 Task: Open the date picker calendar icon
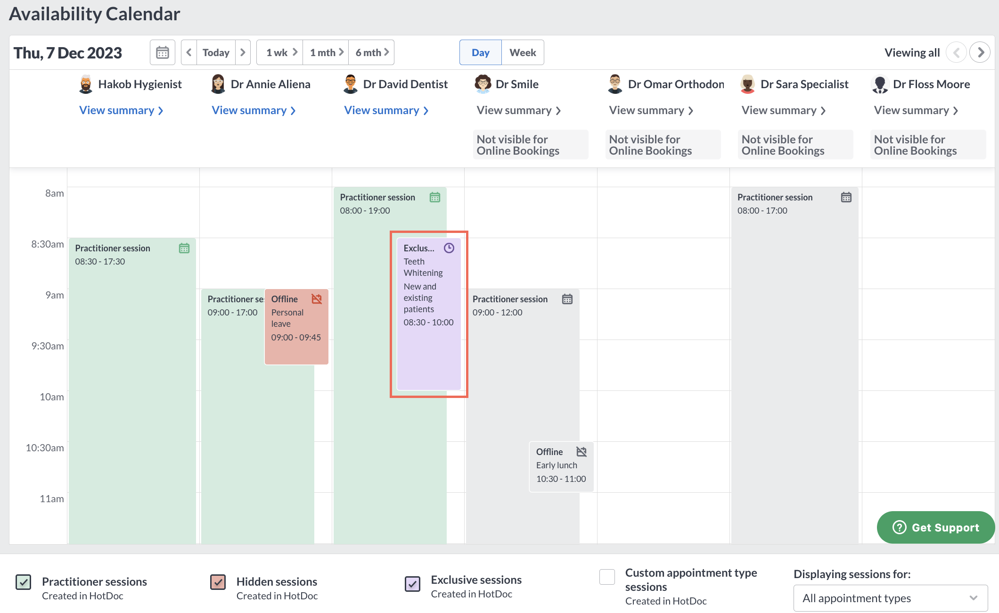coord(163,52)
